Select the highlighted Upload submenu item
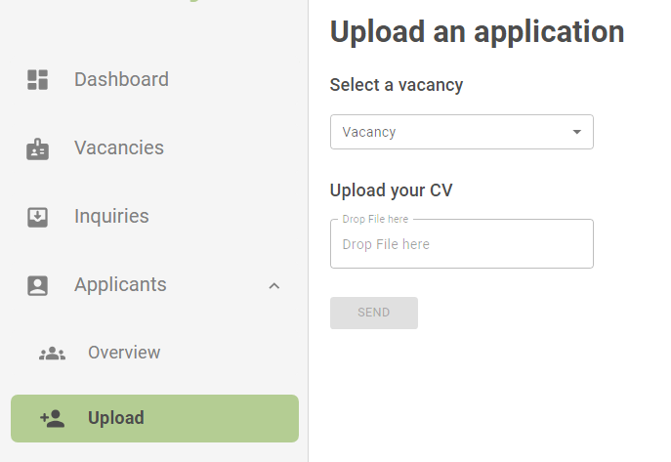671x462 pixels. [154, 418]
